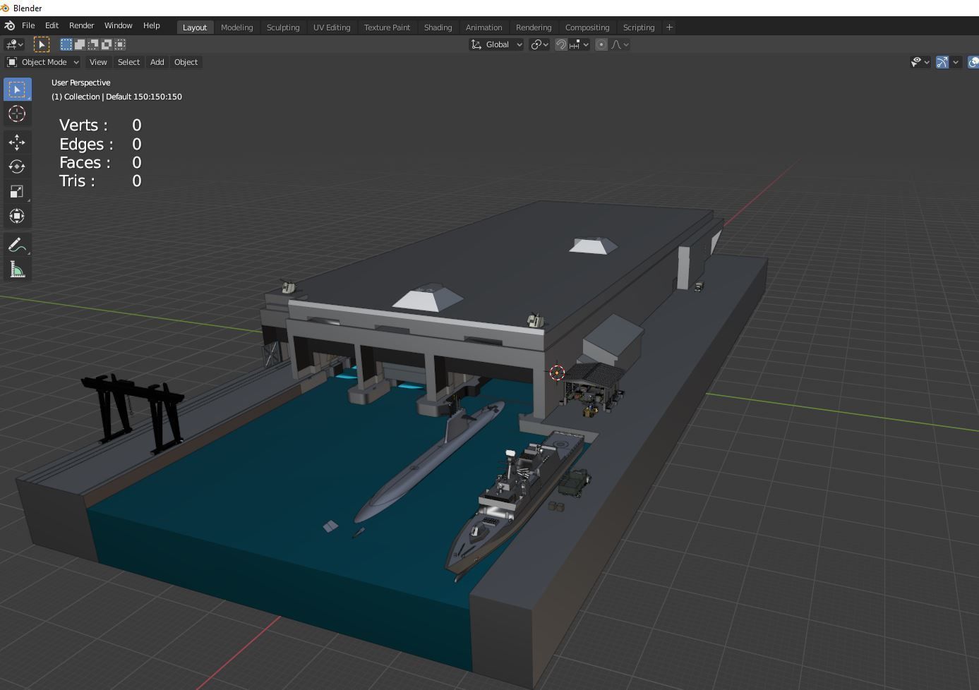Click the Transform tool icon
Screen dimensions: 979x690
[x=17, y=216]
